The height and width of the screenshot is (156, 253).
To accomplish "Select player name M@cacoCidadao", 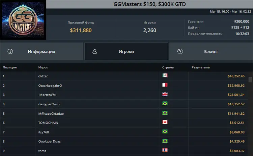I will (x=51, y=113).
